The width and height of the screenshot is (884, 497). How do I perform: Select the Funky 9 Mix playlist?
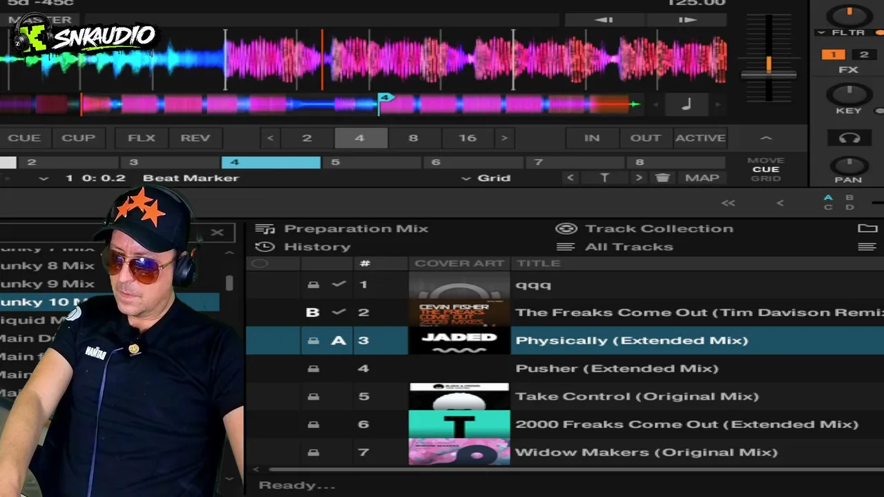(x=47, y=284)
